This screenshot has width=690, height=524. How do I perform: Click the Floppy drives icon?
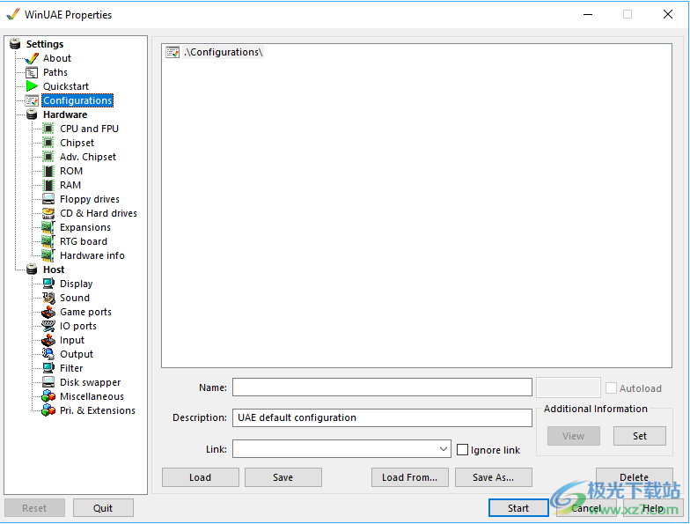pyautogui.click(x=48, y=199)
